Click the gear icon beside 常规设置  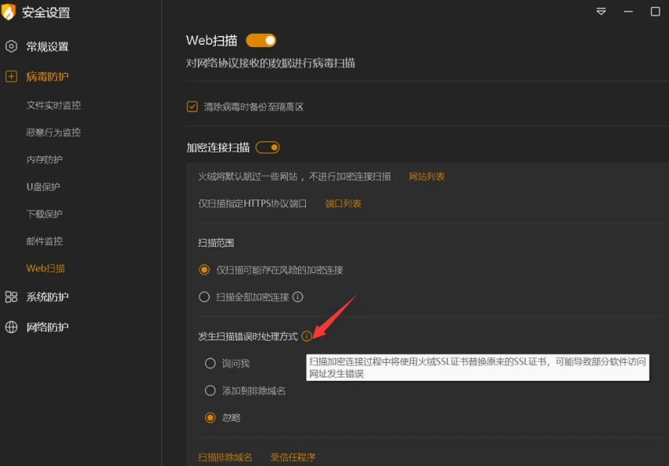11,46
